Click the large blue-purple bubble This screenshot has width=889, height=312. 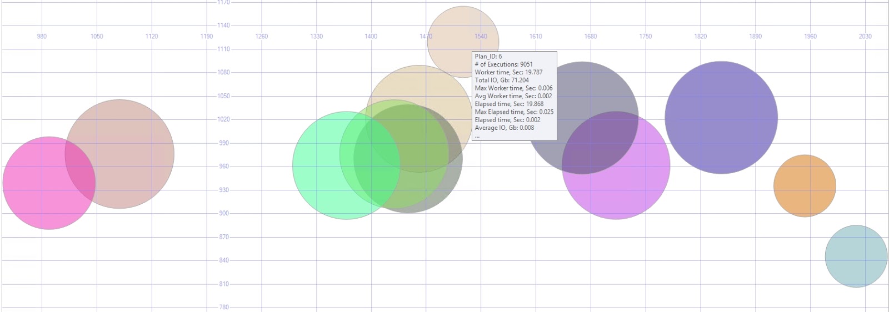[x=721, y=118]
